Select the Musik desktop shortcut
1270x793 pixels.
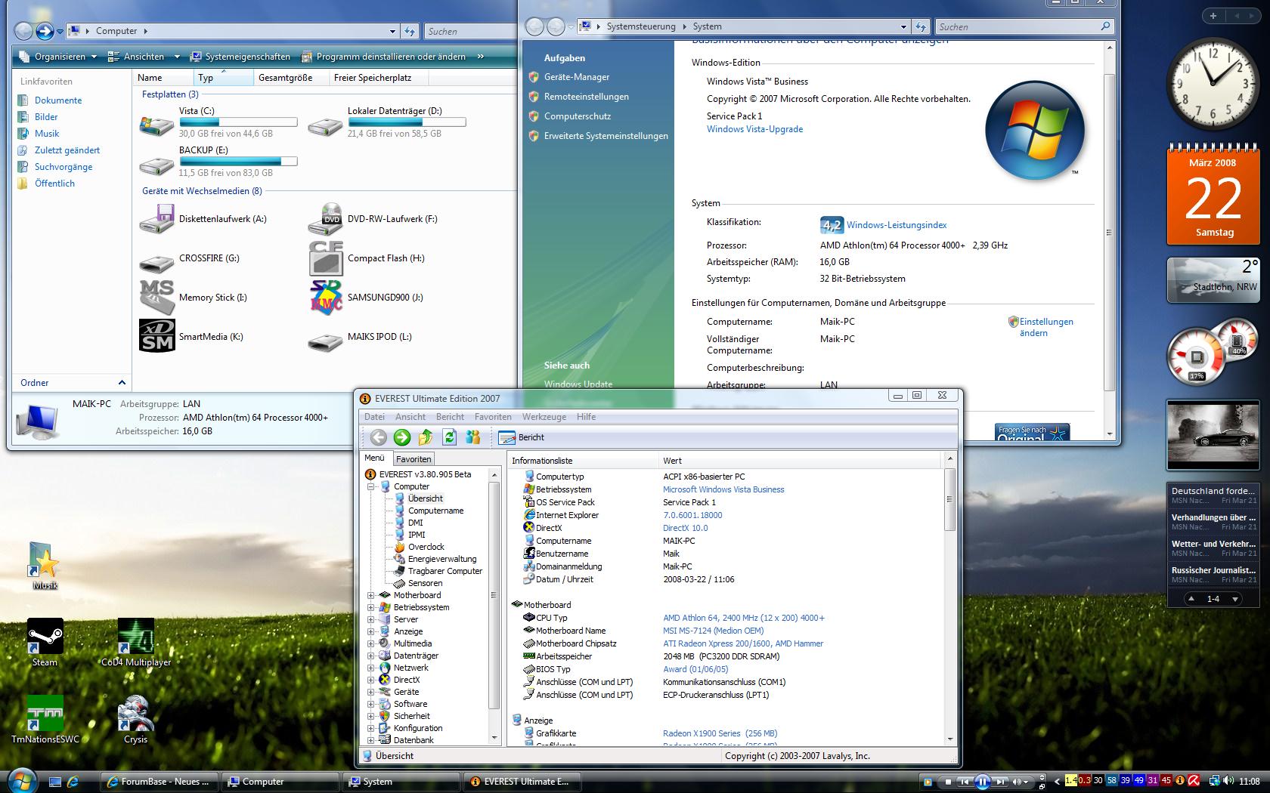pos(45,566)
